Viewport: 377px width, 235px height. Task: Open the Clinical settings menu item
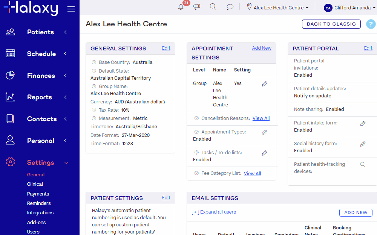tap(35, 184)
